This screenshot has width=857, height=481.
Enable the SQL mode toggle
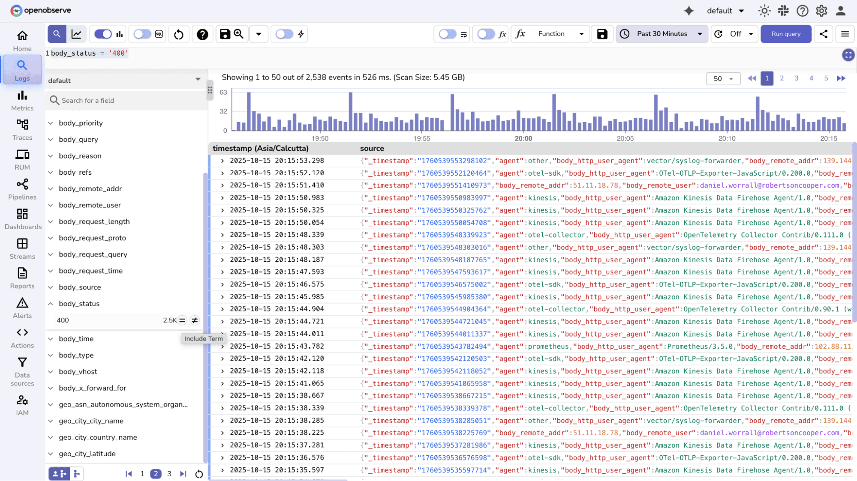141,33
